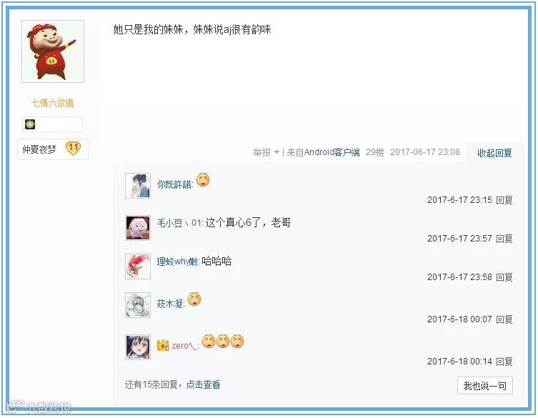Click avatar of commenter 理蛟why懒
Screen dimensions: 538x418
pos(138,267)
